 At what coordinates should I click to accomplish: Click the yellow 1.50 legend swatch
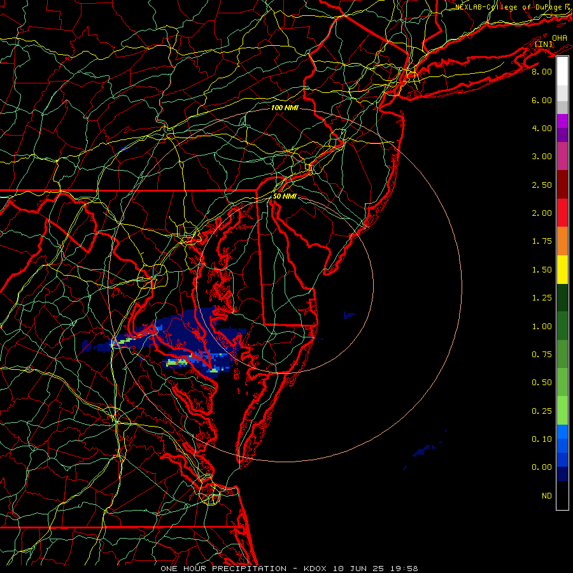point(562,269)
